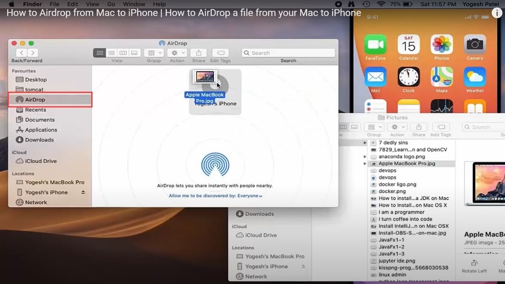The image size is (505, 284).
Task: Open the Action gear menu in AirDrop toolbar
Action: (x=177, y=53)
